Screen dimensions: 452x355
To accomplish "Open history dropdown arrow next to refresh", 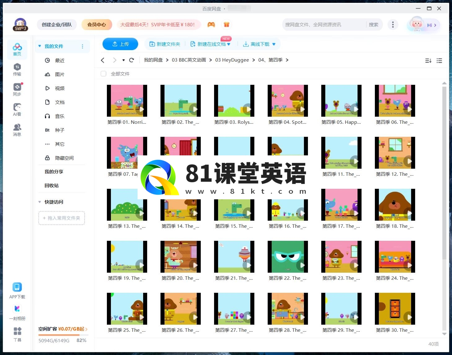I will click(x=123, y=60).
